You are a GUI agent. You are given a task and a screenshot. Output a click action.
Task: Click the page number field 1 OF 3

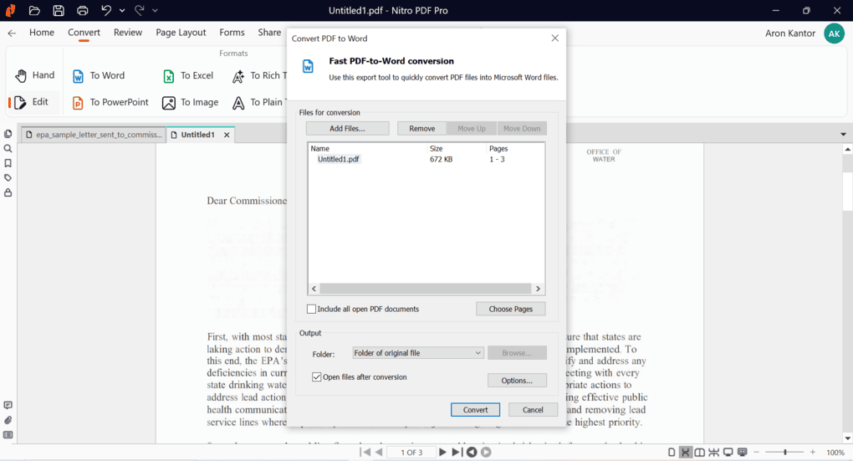click(x=411, y=453)
